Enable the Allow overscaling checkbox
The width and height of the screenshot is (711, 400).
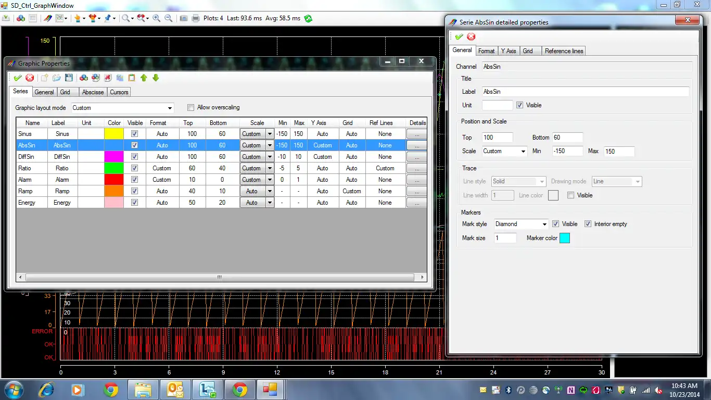pyautogui.click(x=191, y=108)
